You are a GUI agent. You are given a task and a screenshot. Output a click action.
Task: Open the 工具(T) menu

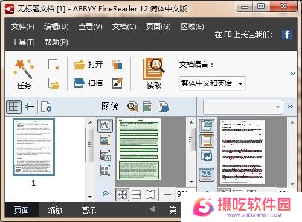coord(23,42)
